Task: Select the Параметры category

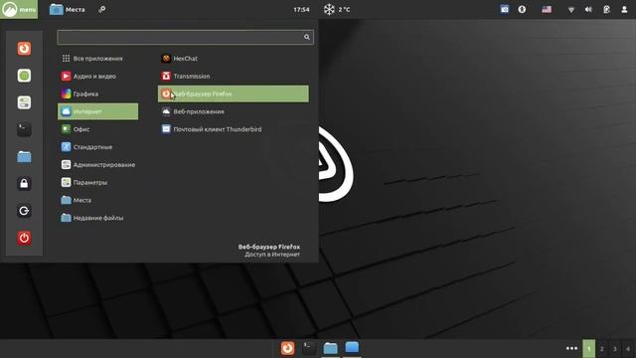Action: pyautogui.click(x=97, y=182)
